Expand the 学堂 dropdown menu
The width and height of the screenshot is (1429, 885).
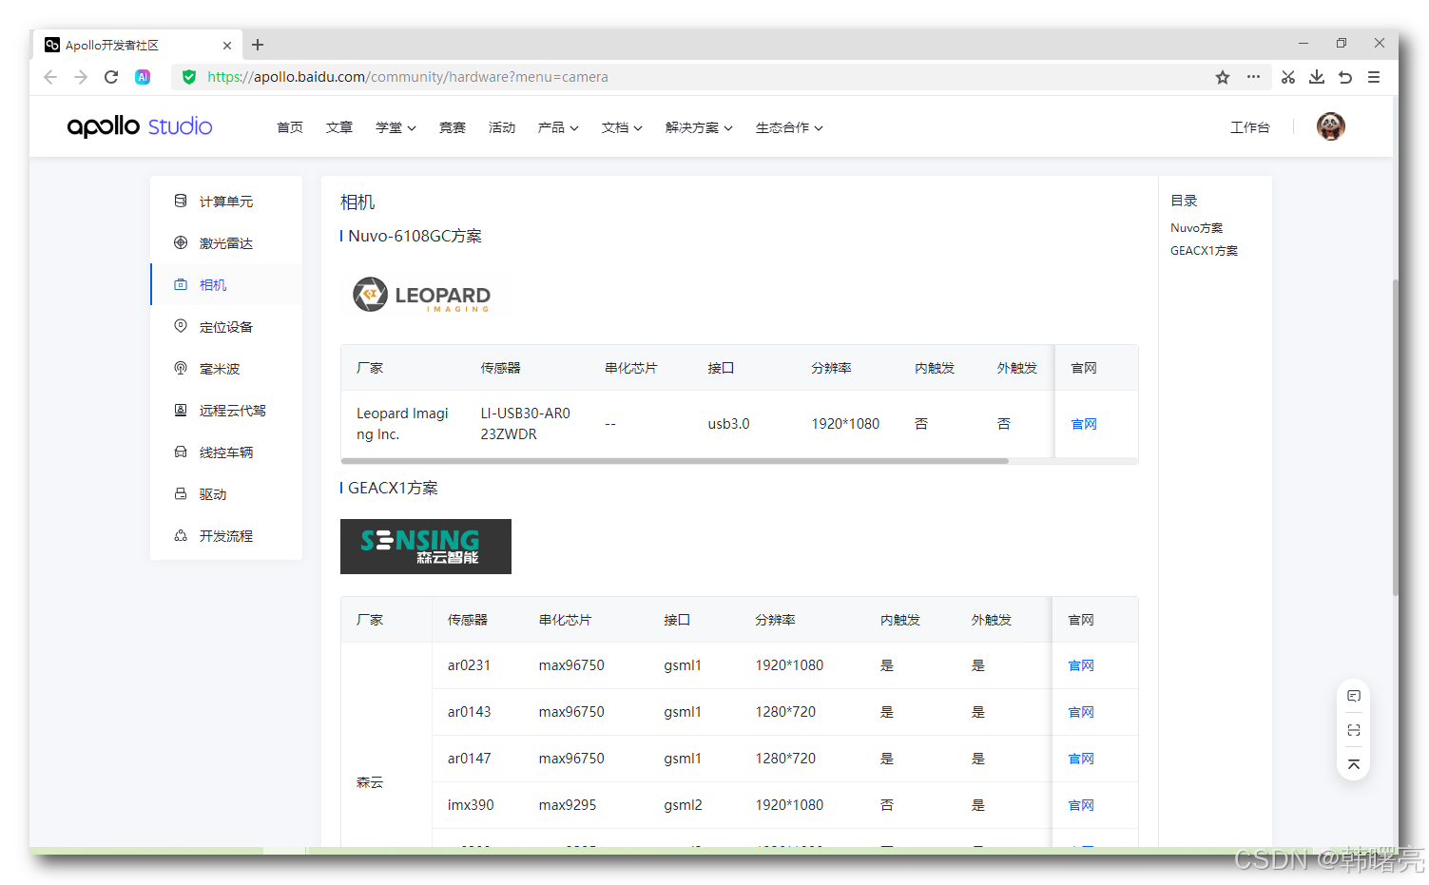[x=396, y=127]
